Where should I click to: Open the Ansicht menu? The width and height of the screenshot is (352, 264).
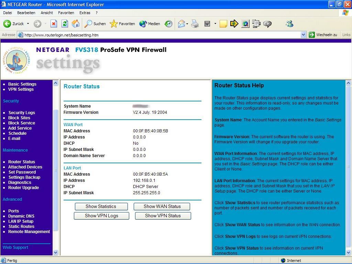pos(47,13)
